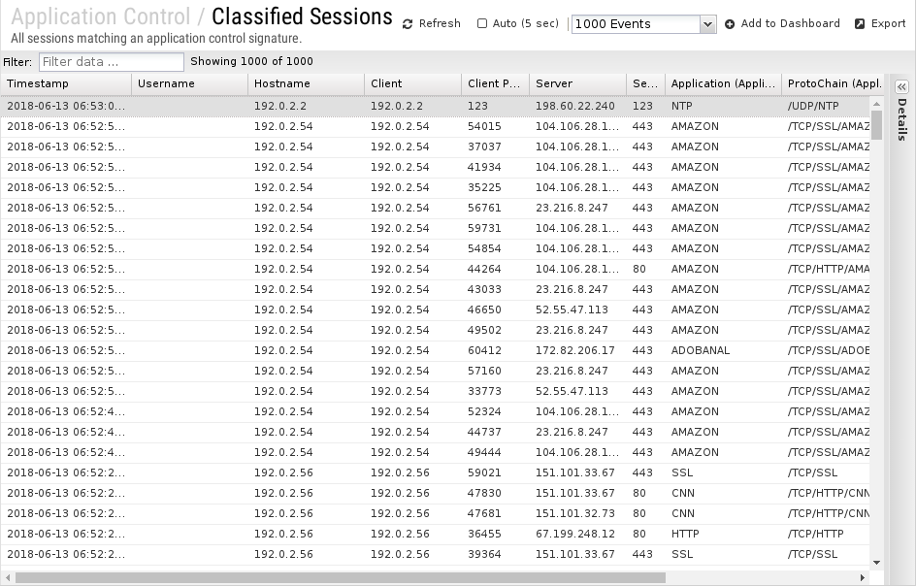This screenshot has height=586, width=916.
Task: Click the Export icon
Action: 860,24
